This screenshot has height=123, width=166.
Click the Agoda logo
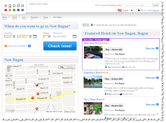[14, 7]
